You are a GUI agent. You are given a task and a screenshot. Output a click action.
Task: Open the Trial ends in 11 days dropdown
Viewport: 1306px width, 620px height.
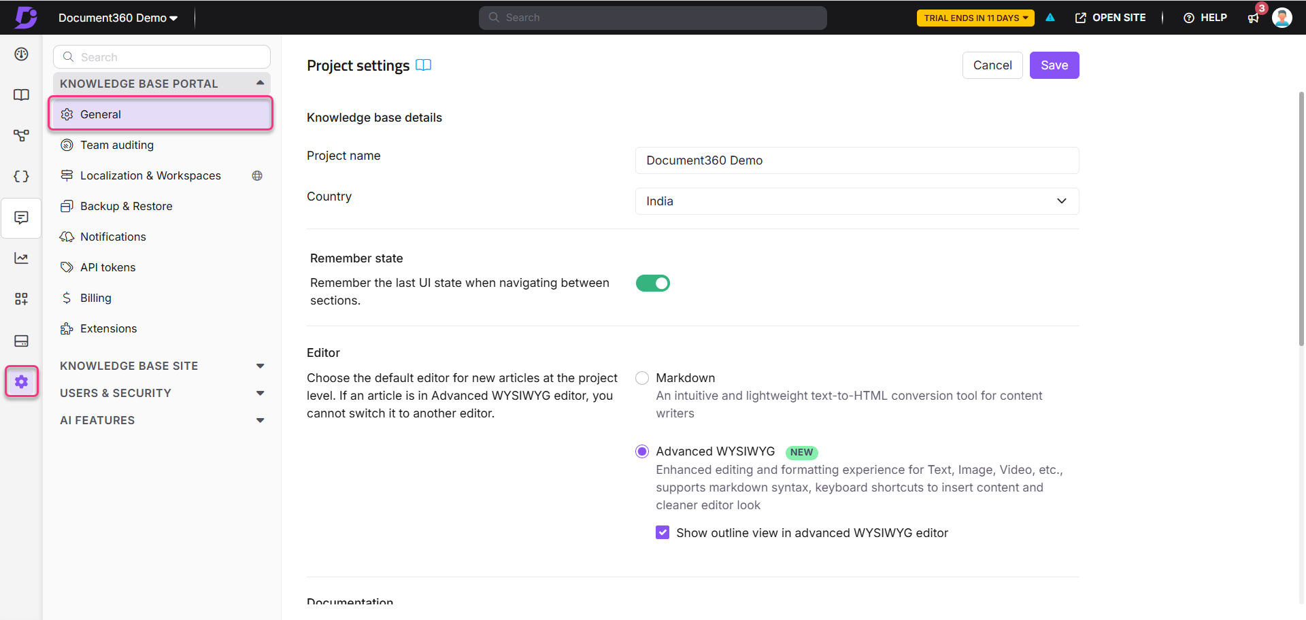975,18
